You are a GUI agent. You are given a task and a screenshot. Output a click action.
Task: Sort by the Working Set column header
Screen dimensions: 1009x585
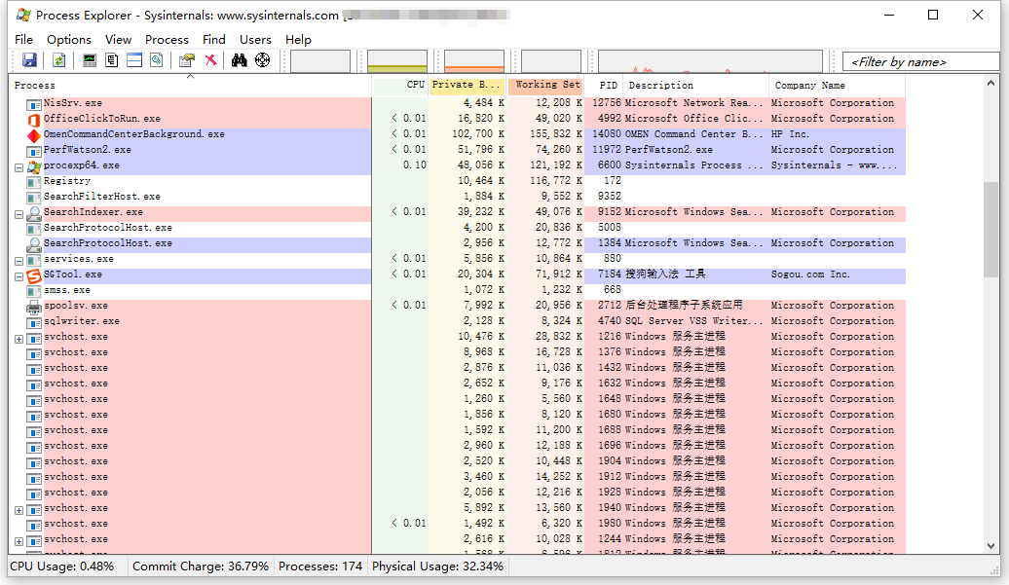click(546, 85)
